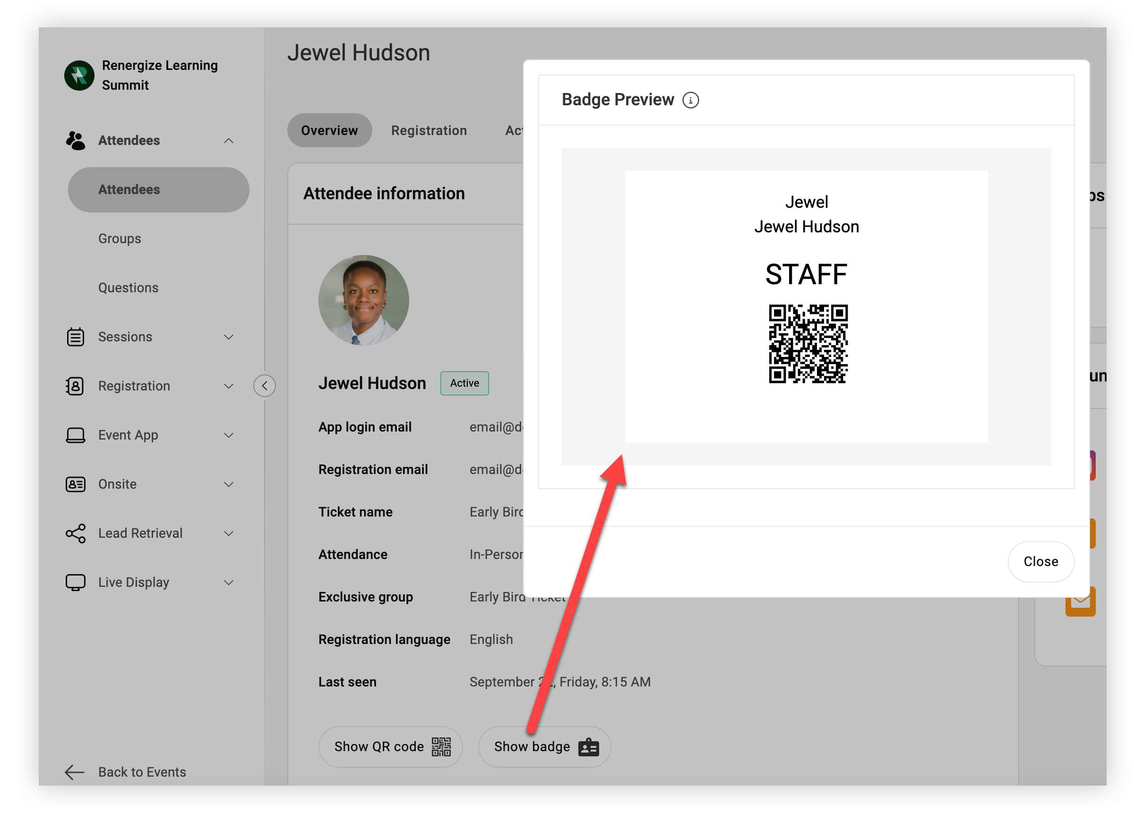Image resolution: width=1134 pixels, height=813 pixels.
Task: Click the Show QR code button
Action: pos(390,746)
